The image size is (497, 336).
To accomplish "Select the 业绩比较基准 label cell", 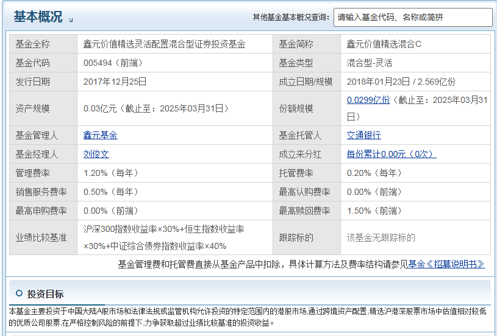I will coord(43,237).
